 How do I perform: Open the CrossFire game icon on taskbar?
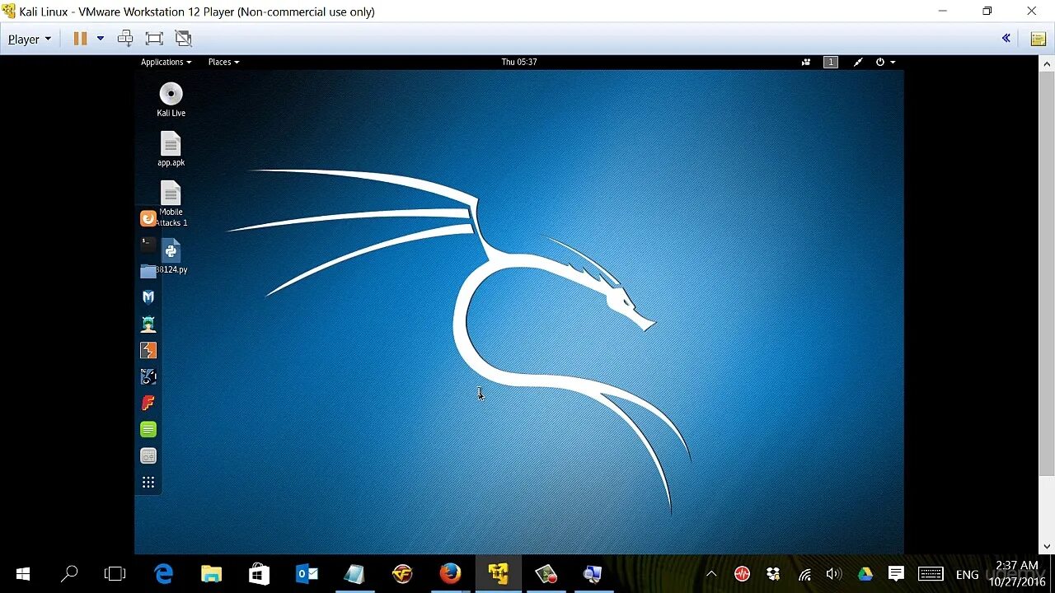click(402, 574)
